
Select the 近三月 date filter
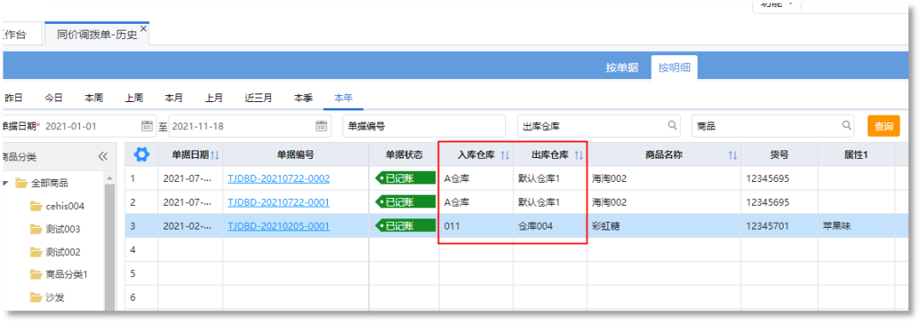(258, 99)
